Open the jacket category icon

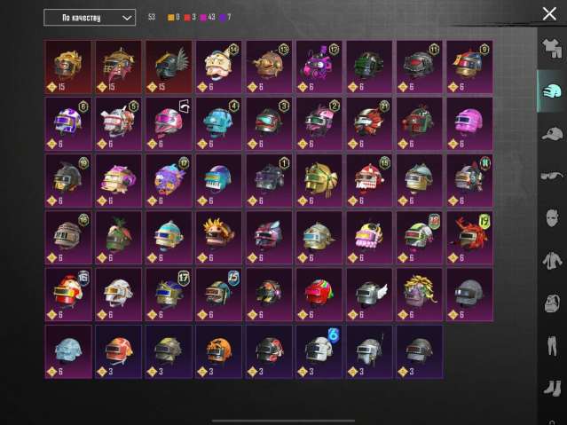pos(552,261)
